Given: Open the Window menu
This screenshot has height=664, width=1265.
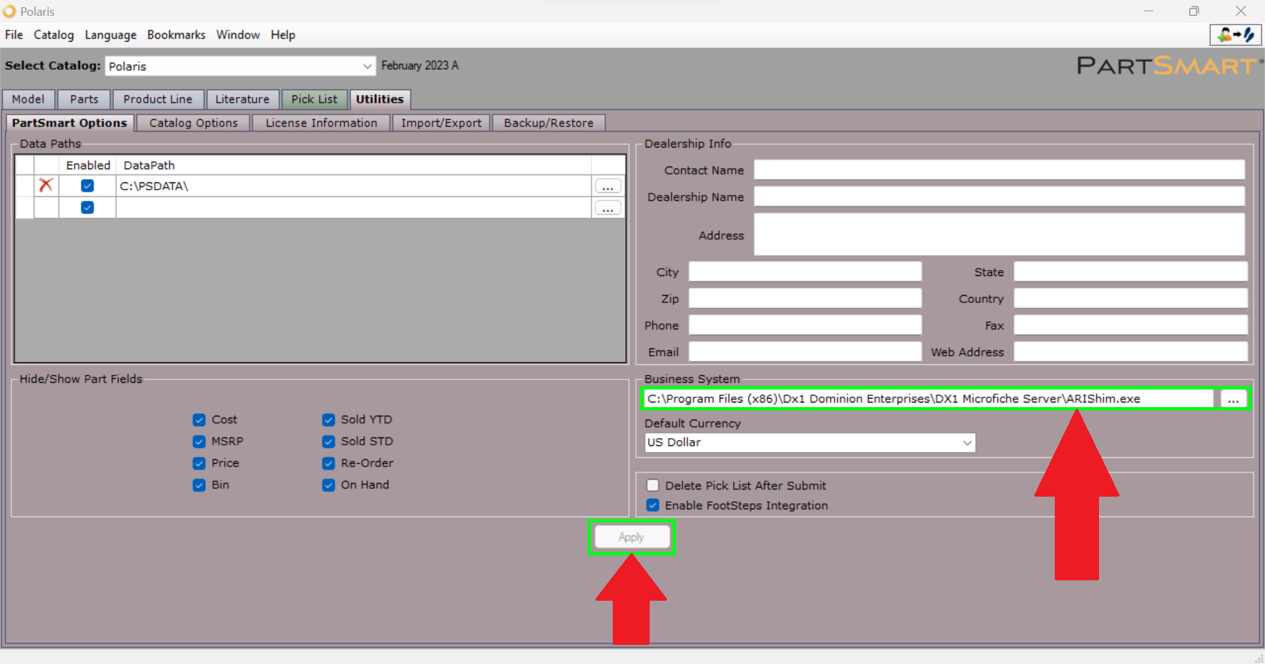Looking at the screenshot, I should (x=238, y=35).
